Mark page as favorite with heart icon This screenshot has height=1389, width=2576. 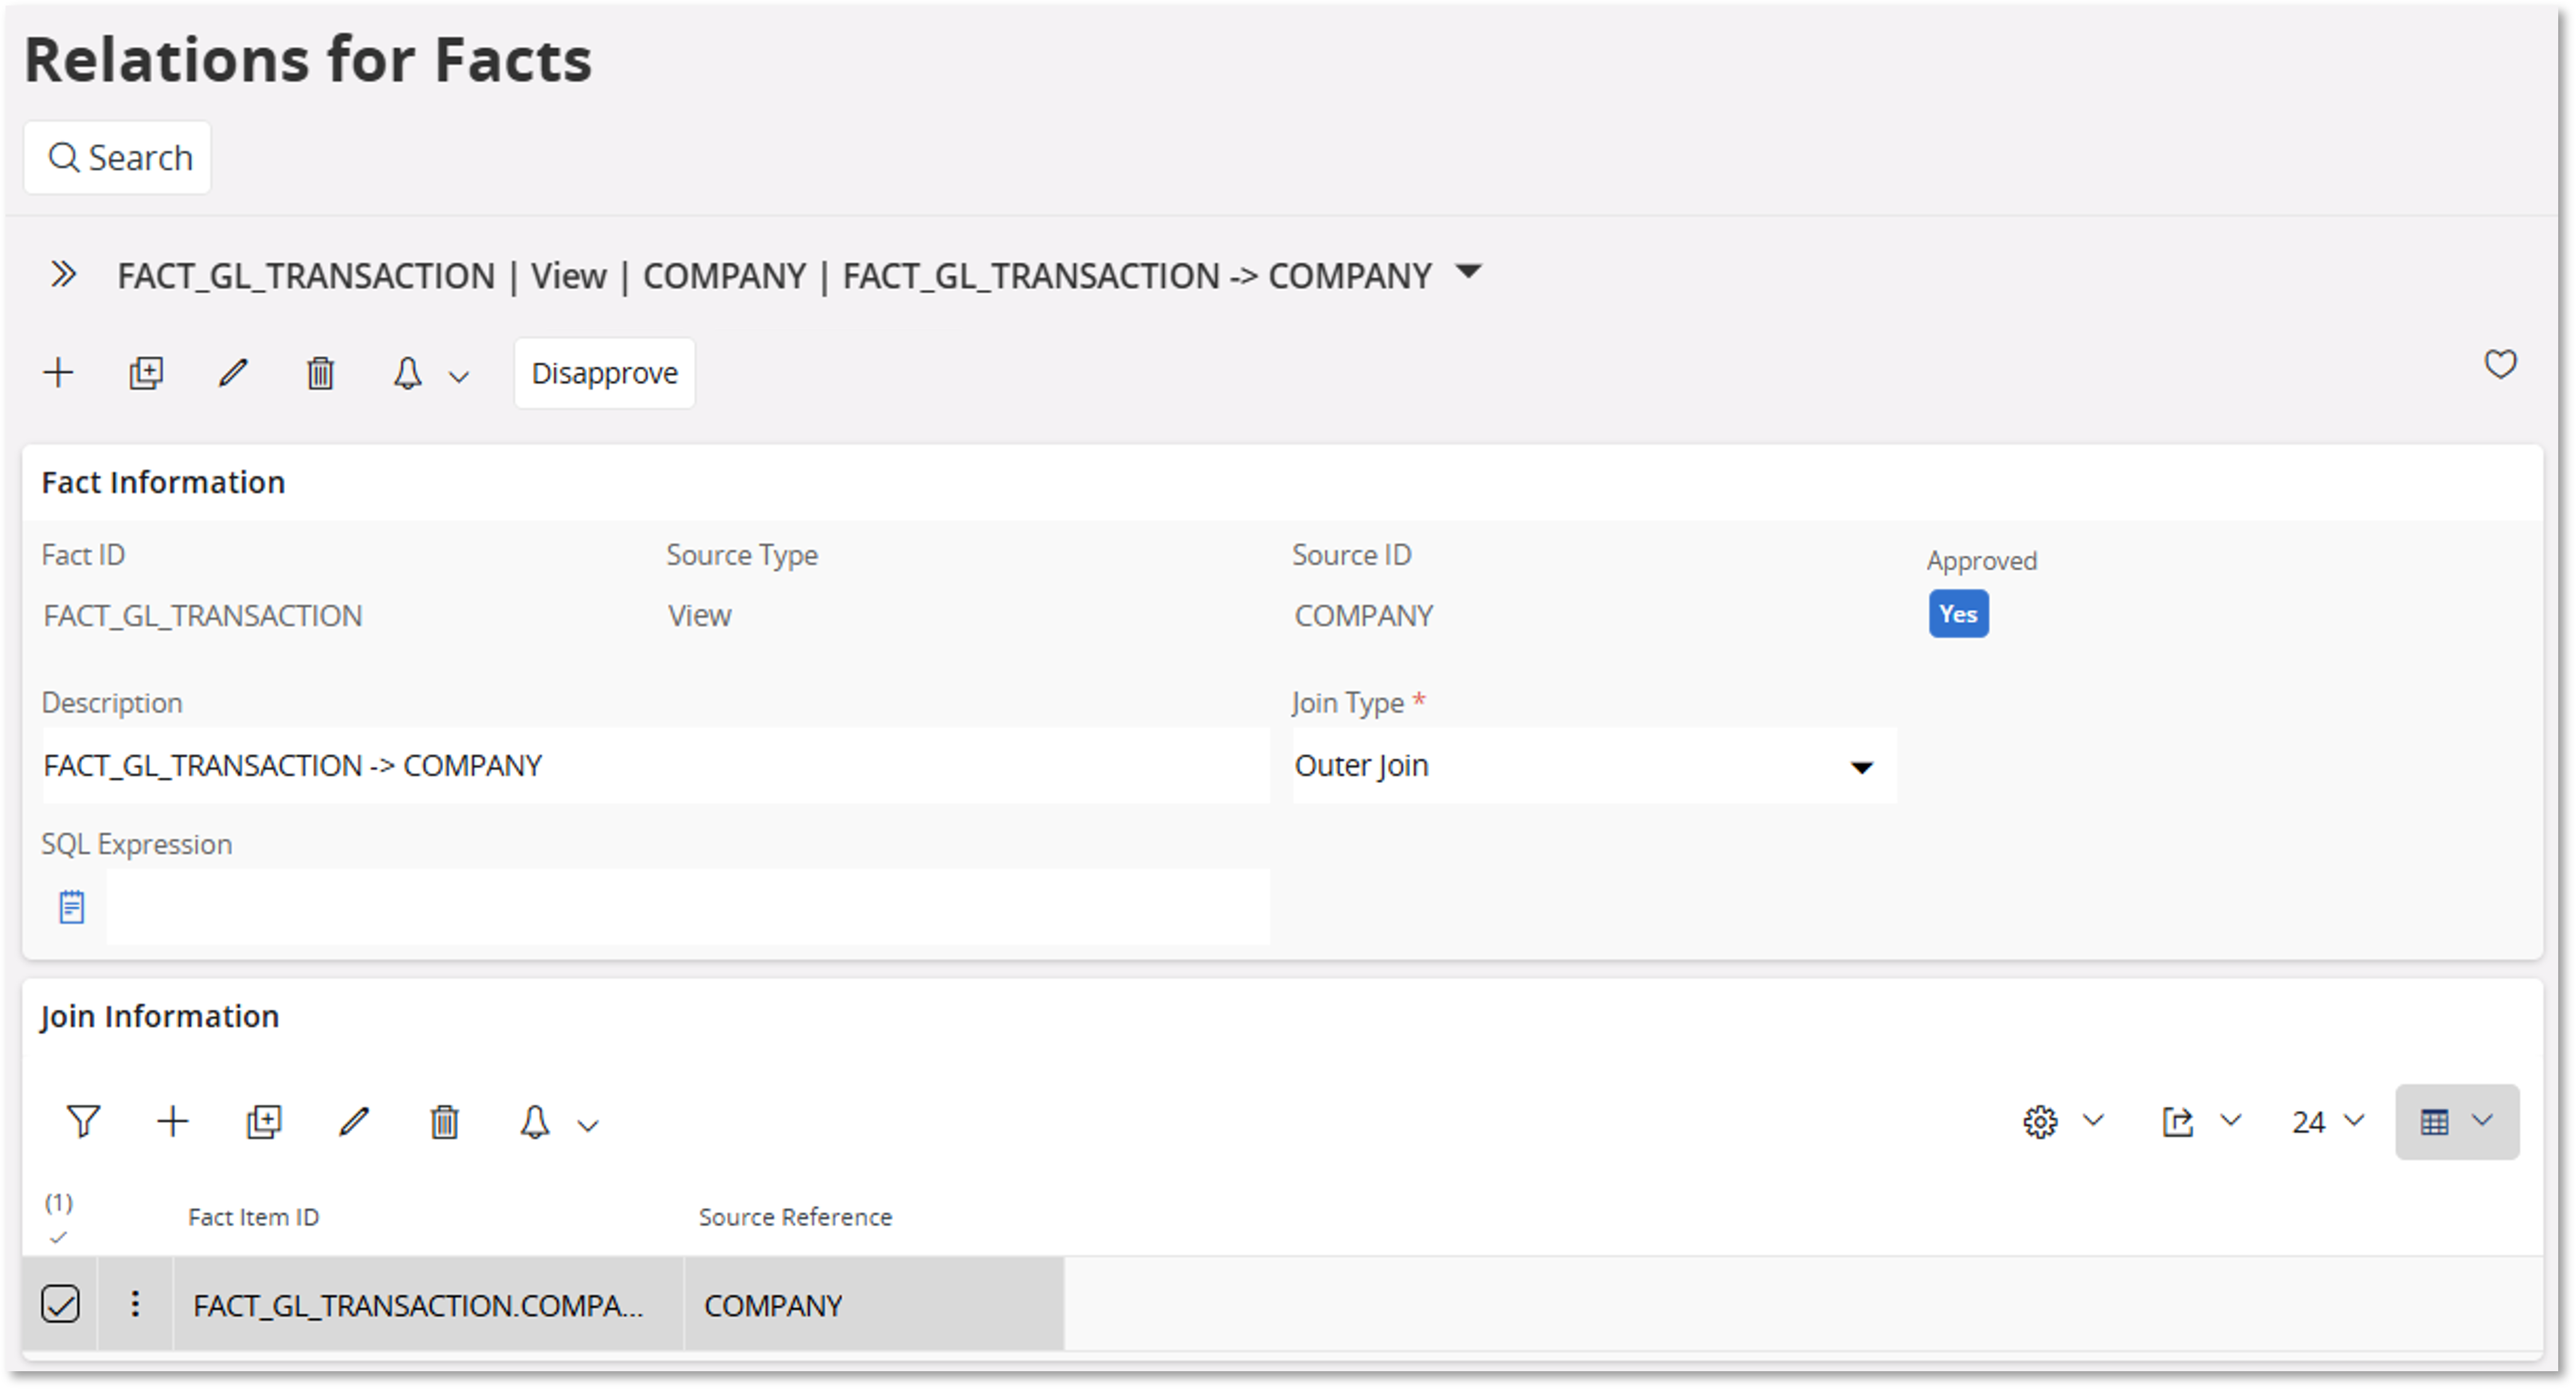(2500, 364)
